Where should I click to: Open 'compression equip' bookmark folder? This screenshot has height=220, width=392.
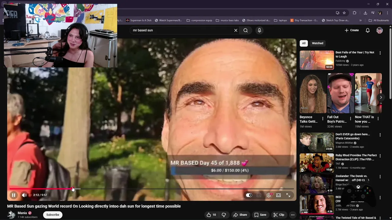(x=199, y=20)
